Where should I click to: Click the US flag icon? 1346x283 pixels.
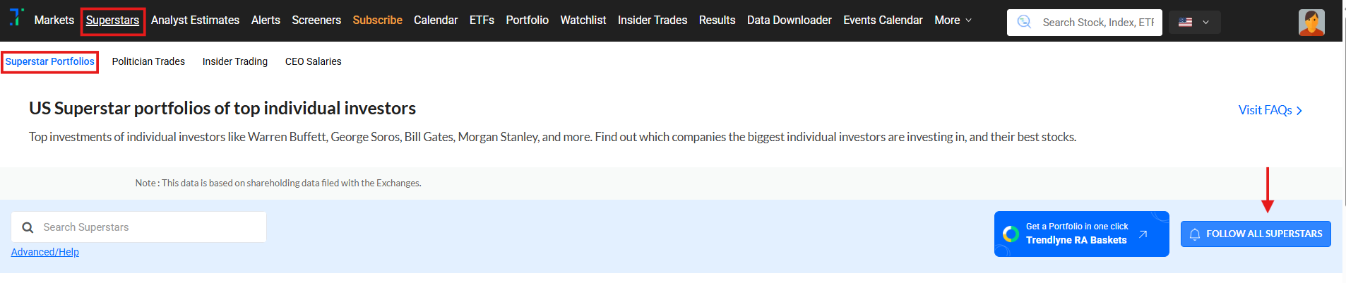pyautogui.click(x=1185, y=23)
